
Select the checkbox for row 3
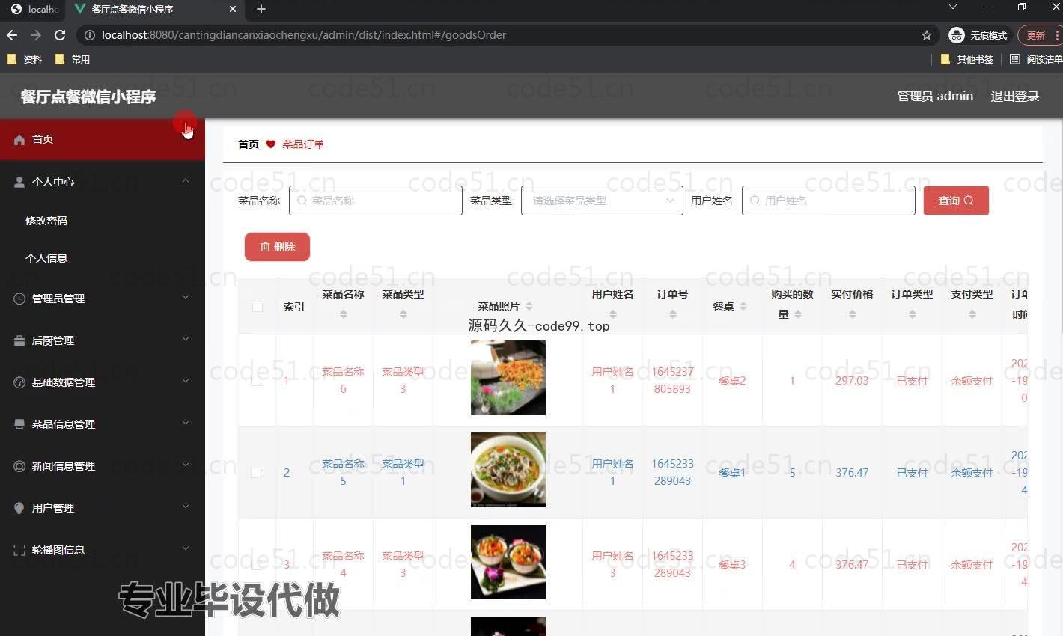pyautogui.click(x=256, y=565)
